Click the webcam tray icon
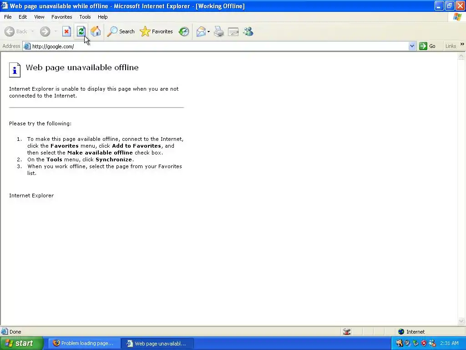The image size is (466, 350). pyautogui.click(x=407, y=344)
